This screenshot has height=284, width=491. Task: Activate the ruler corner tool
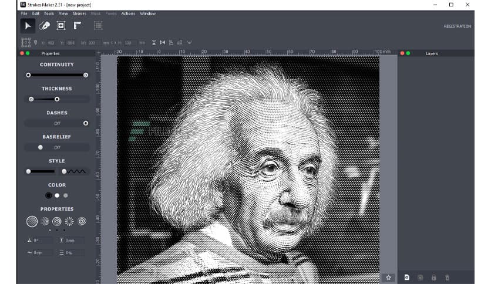78,26
